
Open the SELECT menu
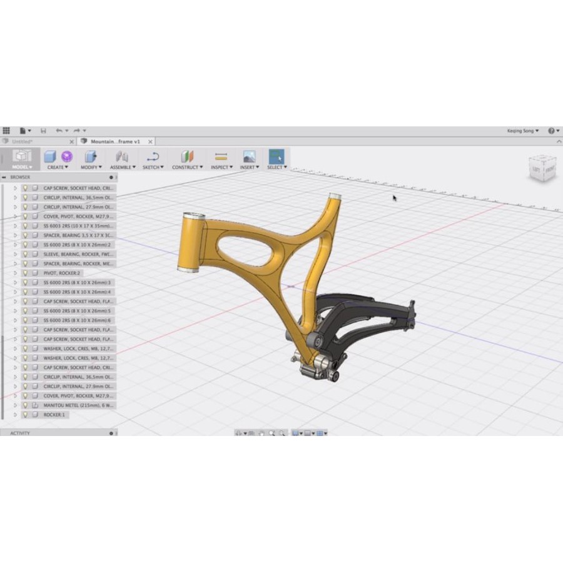click(x=276, y=167)
